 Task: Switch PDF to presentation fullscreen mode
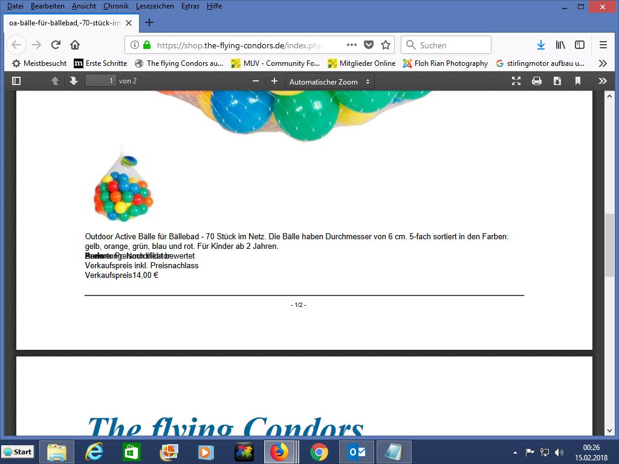[516, 81]
